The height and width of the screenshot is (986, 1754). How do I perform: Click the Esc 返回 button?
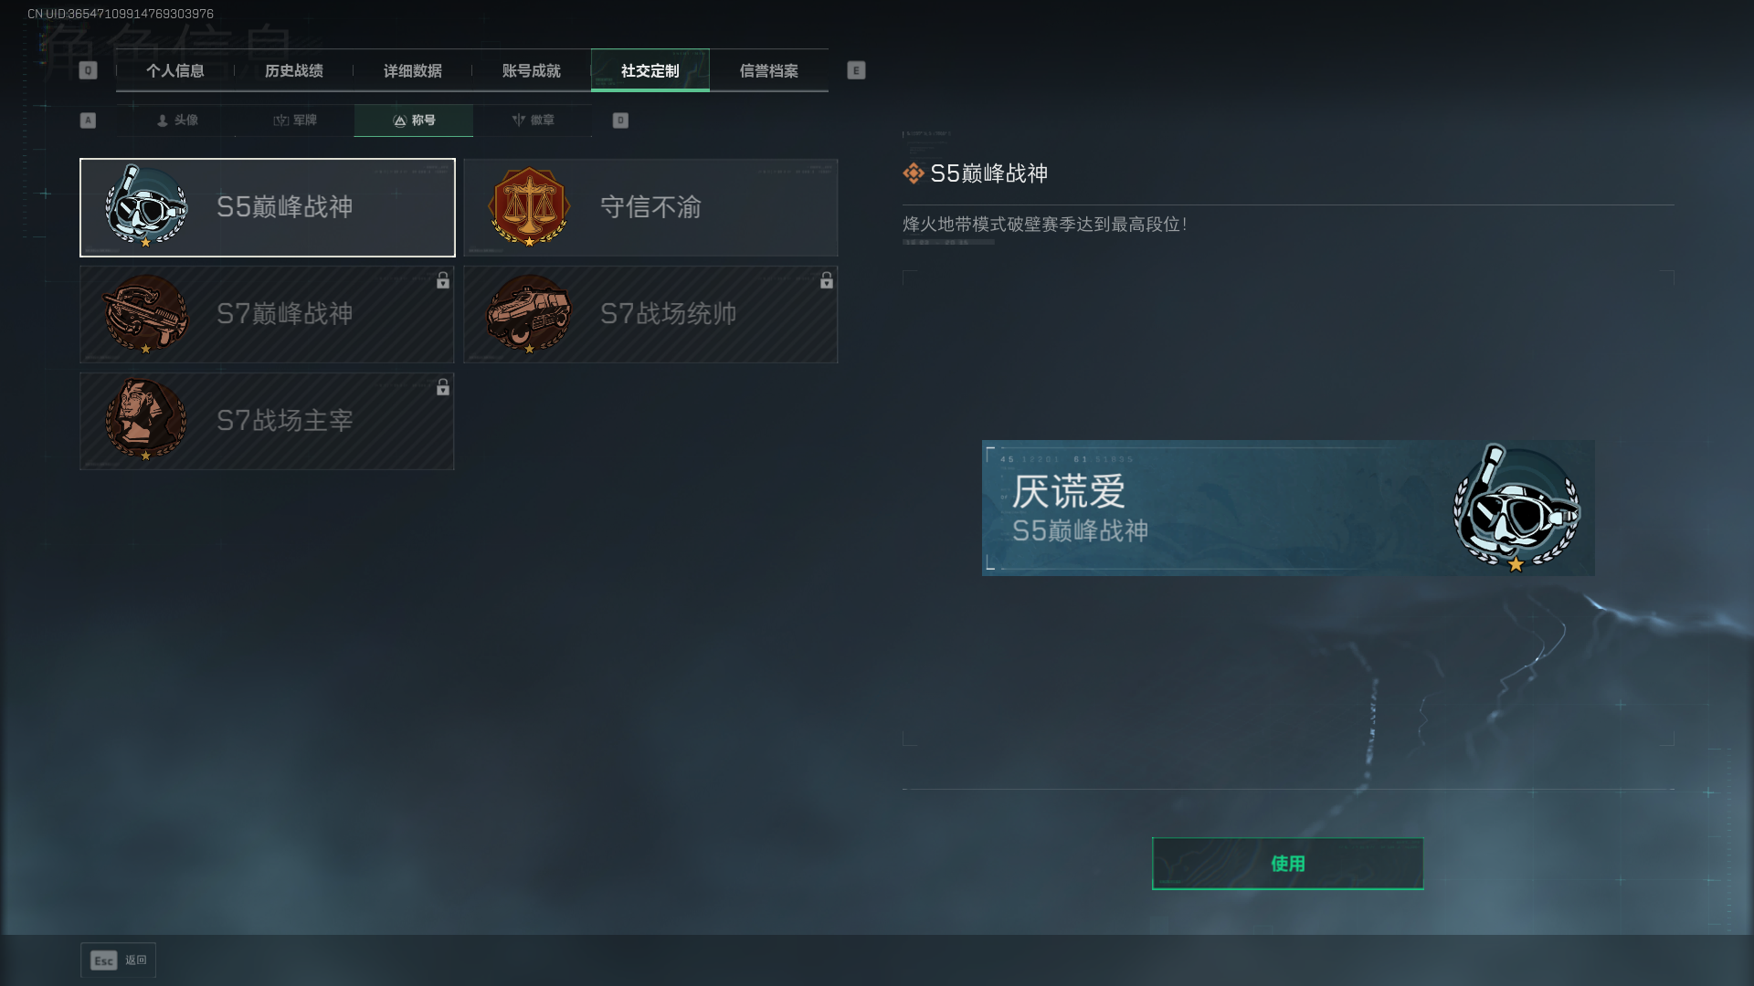pos(119,960)
